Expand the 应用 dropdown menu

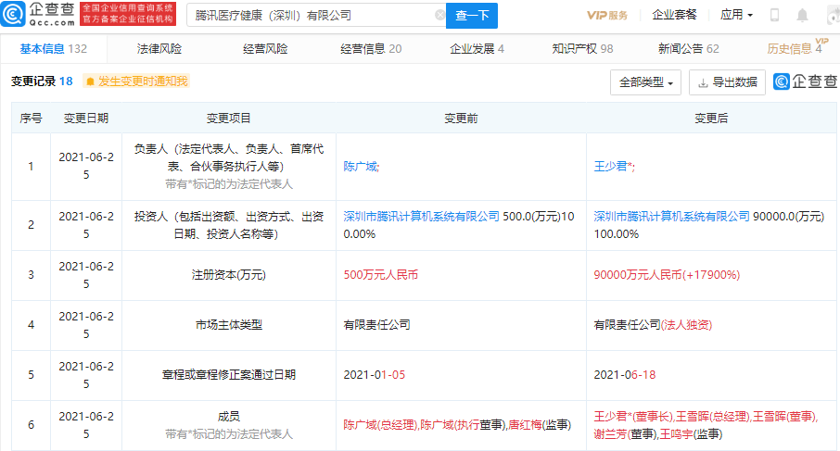click(x=736, y=15)
